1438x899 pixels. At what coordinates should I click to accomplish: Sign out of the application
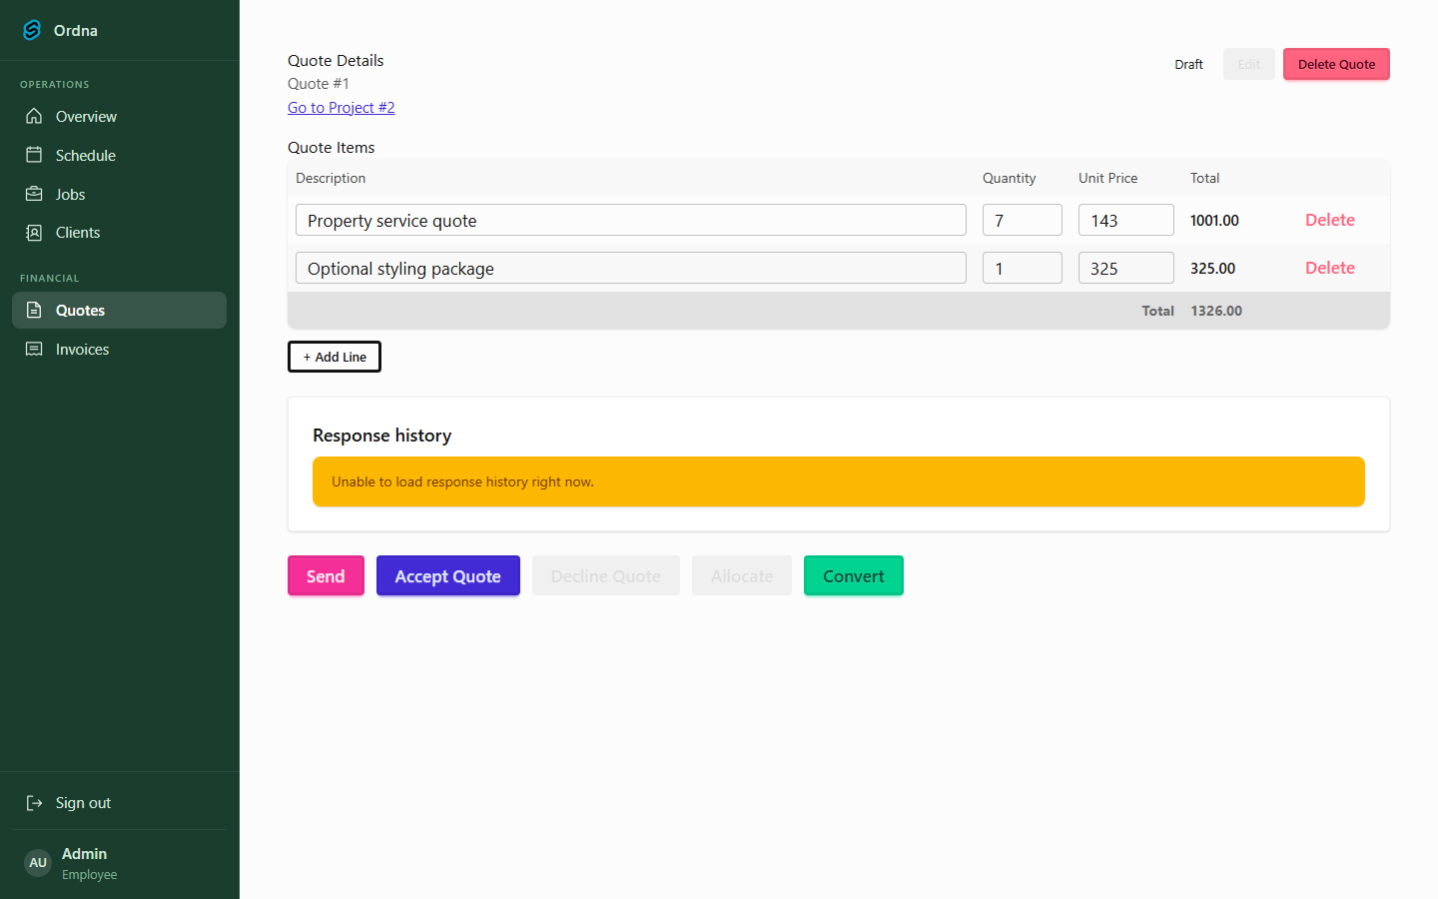(119, 803)
